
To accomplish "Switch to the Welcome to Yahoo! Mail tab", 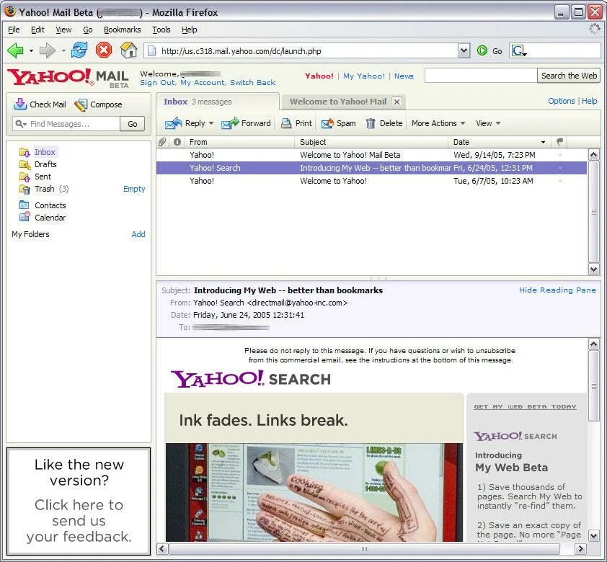I will 338,102.
